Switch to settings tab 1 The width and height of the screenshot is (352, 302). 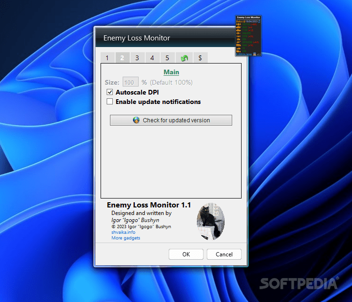(108, 58)
